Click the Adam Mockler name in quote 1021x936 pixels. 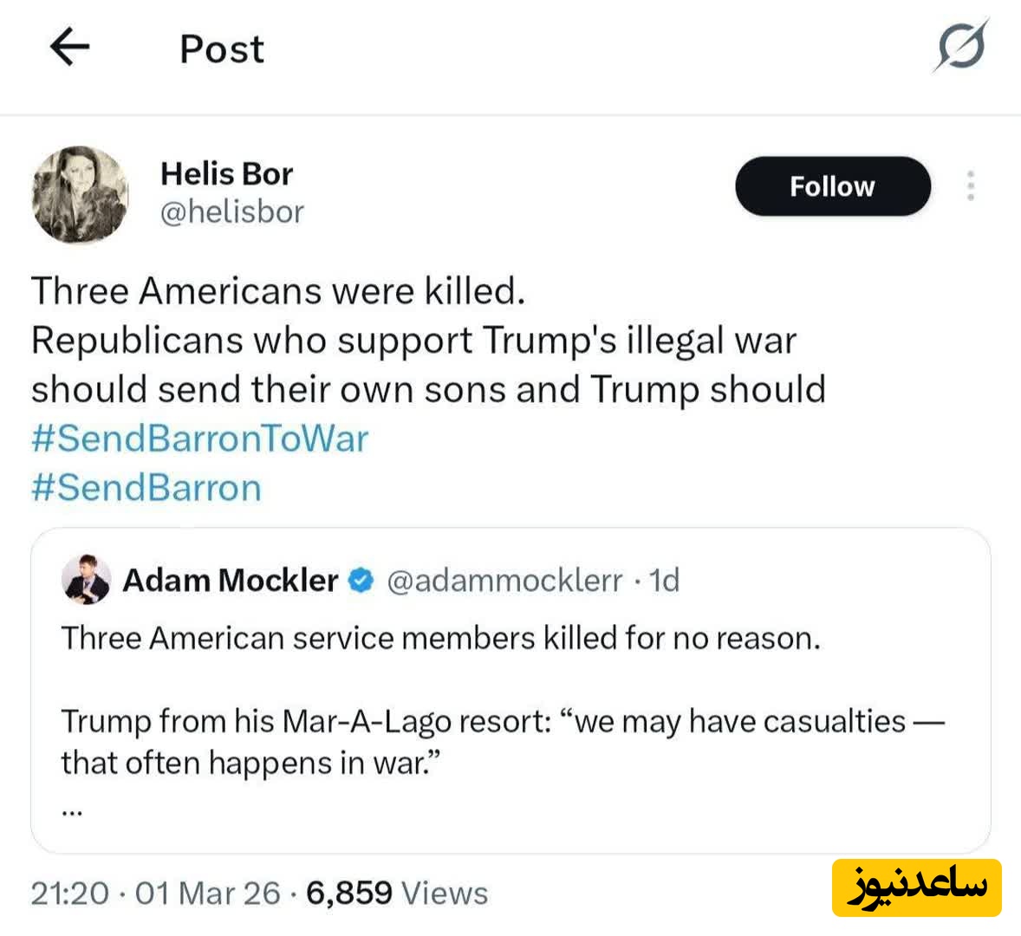pyautogui.click(x=230, y=581)
